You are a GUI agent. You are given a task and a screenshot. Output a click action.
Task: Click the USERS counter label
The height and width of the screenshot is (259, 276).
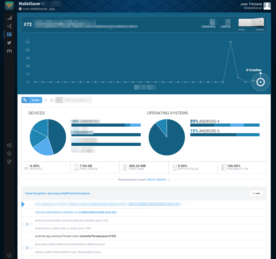point(225,27)
